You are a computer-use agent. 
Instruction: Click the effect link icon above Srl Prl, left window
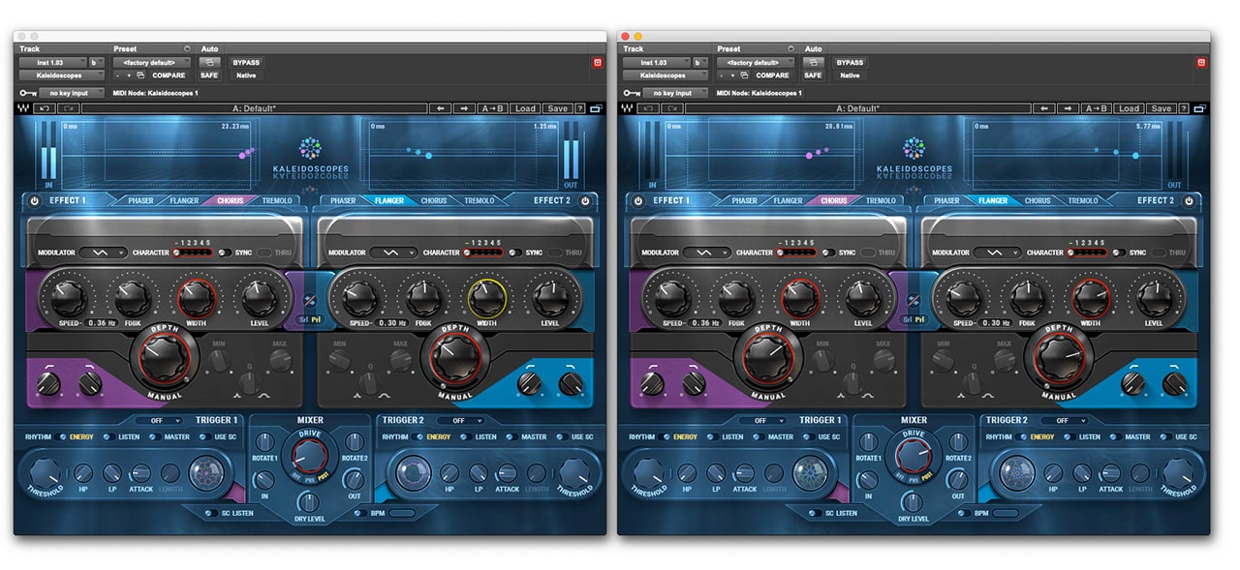click(x=309, y=300)
